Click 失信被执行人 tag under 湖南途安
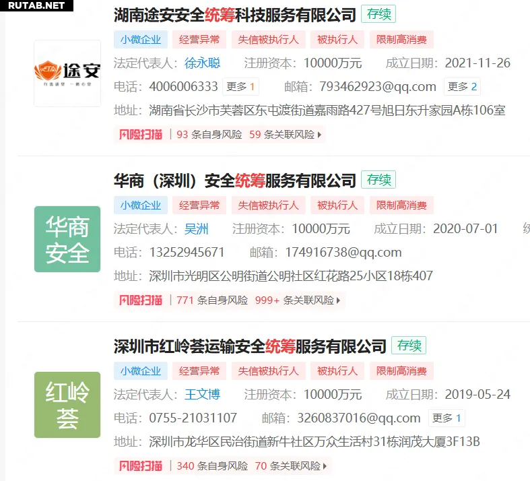Viewport: 530px width, 481px height. point(269,40)
